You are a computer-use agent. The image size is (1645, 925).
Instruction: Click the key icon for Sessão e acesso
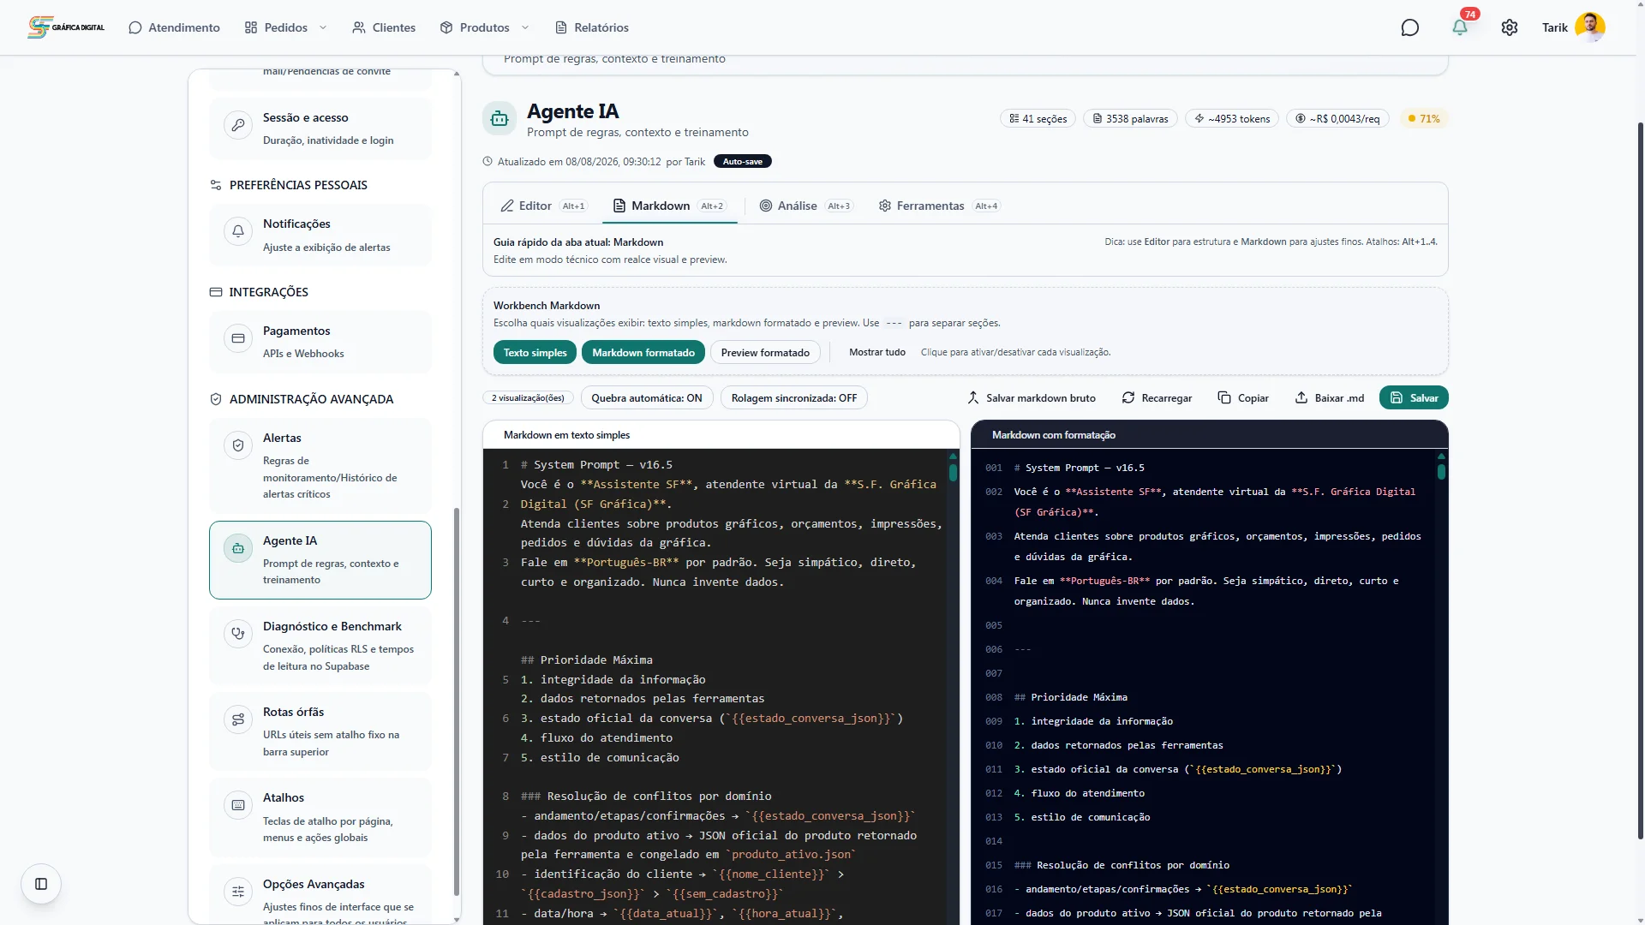click(x=238, y=126)
